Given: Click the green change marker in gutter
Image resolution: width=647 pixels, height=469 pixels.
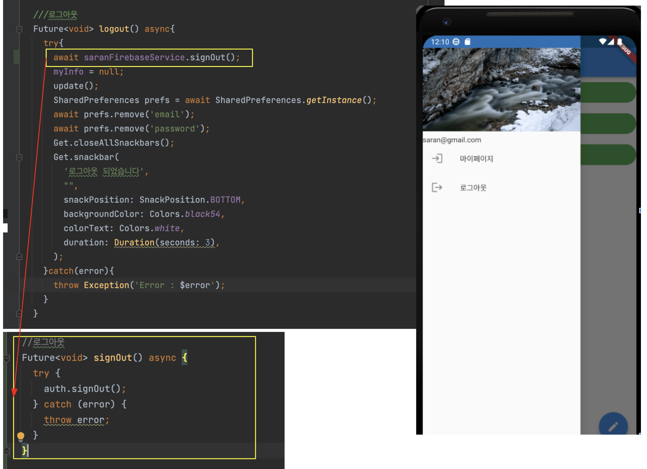Looking at the screenshot, I should tap(16, 57).
